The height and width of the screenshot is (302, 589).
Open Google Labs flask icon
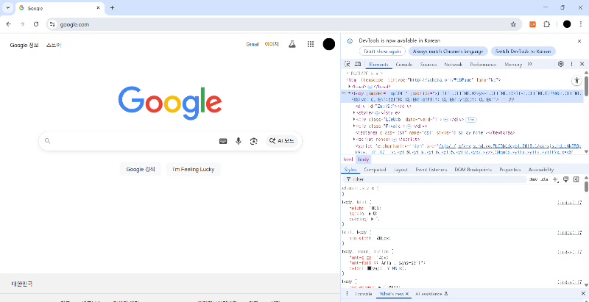tap(292, 44)
